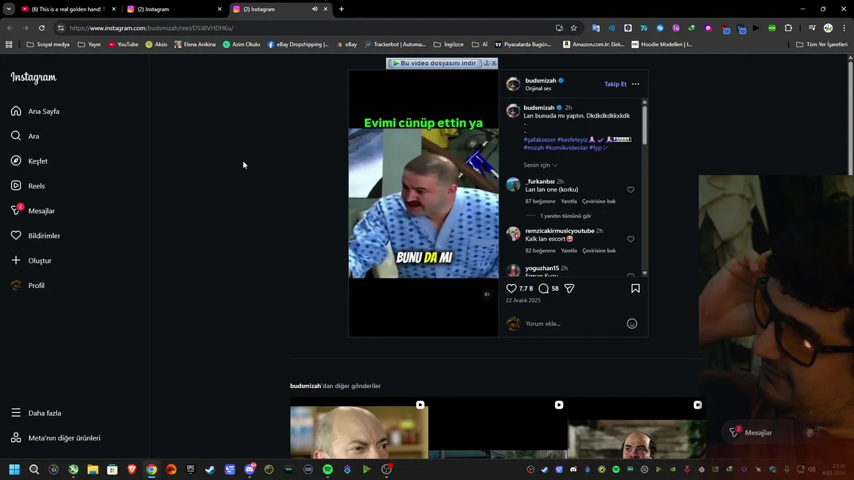Open a new browser tab
The height and width of the screenshot is (480, 854).
coord(342,9)
